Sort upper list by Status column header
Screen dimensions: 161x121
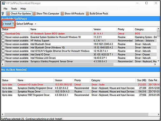tap(15, 29)
